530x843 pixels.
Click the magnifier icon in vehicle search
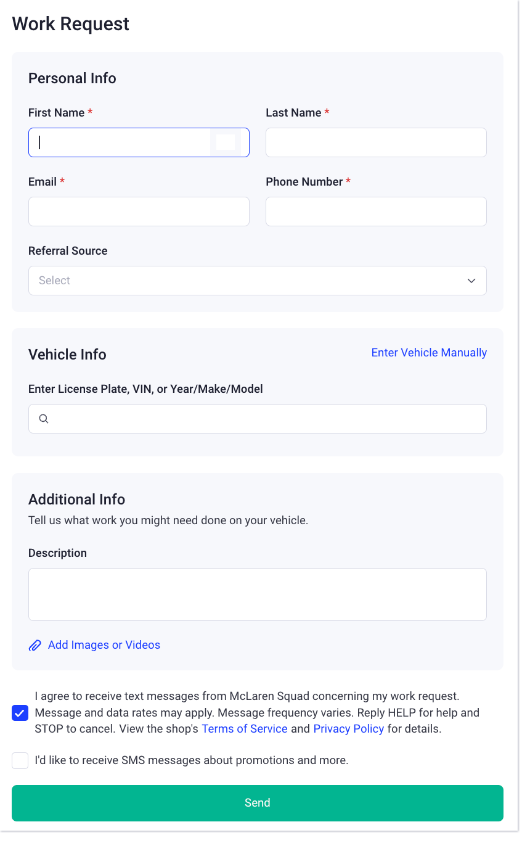(44, 419)
